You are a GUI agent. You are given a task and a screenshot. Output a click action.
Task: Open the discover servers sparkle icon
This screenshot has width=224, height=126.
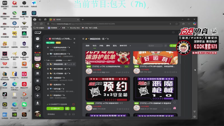point(38,46)
